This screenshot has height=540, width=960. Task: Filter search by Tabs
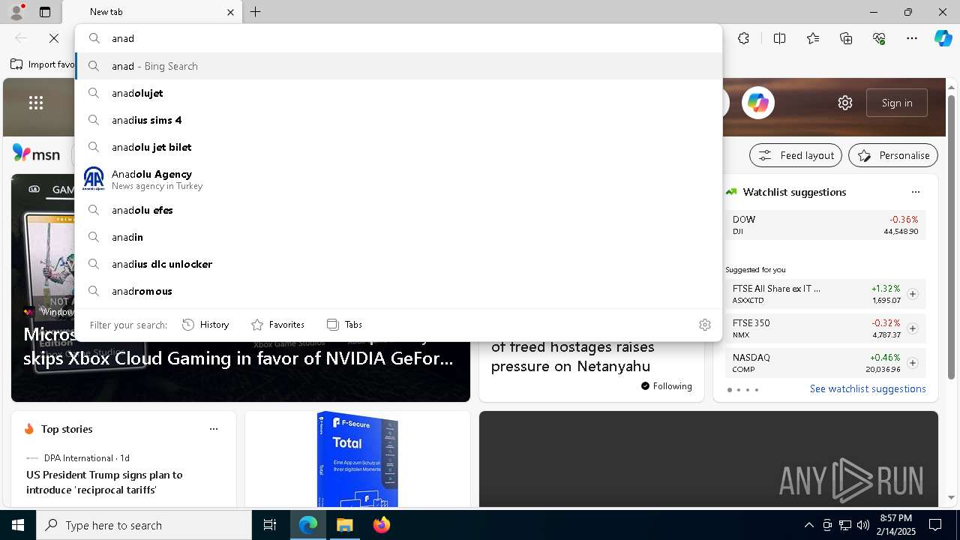[x=344, y=325]
